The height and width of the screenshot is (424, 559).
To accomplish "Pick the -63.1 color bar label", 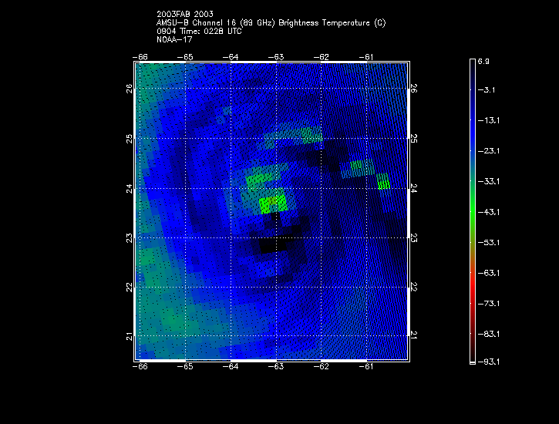I will tap(487, 272).
